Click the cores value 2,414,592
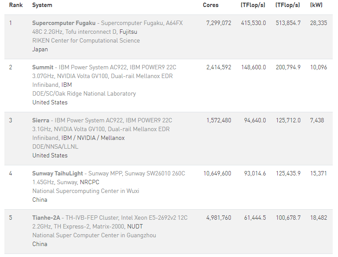This screenshot has width=338, height=257. [x=218, y=67]
